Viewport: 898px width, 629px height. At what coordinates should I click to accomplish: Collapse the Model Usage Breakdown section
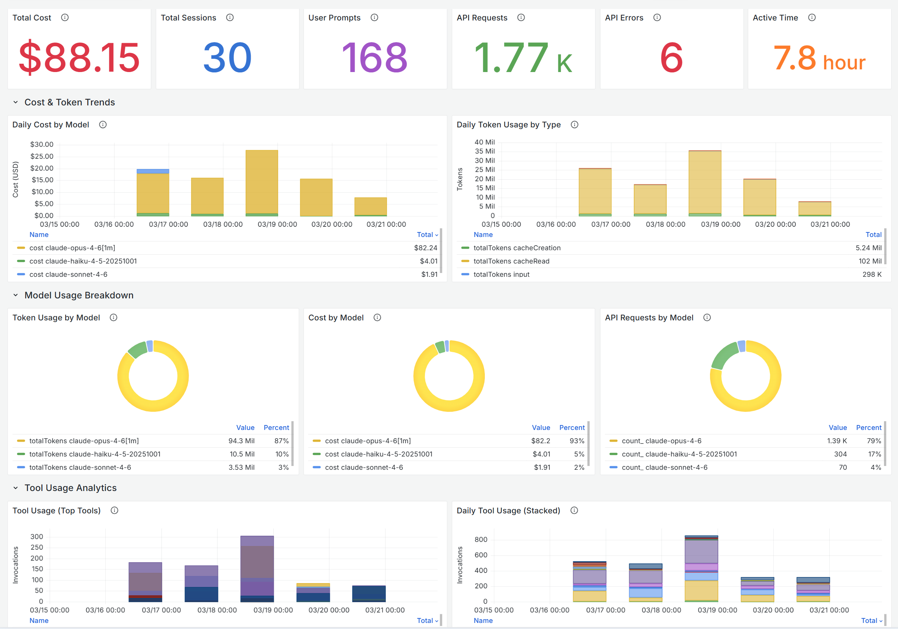(x=16, y=295)
